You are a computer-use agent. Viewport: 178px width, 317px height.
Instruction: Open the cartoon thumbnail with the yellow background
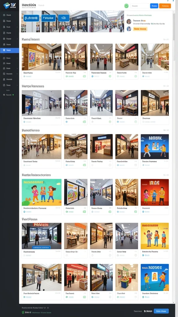click(155, 236)
